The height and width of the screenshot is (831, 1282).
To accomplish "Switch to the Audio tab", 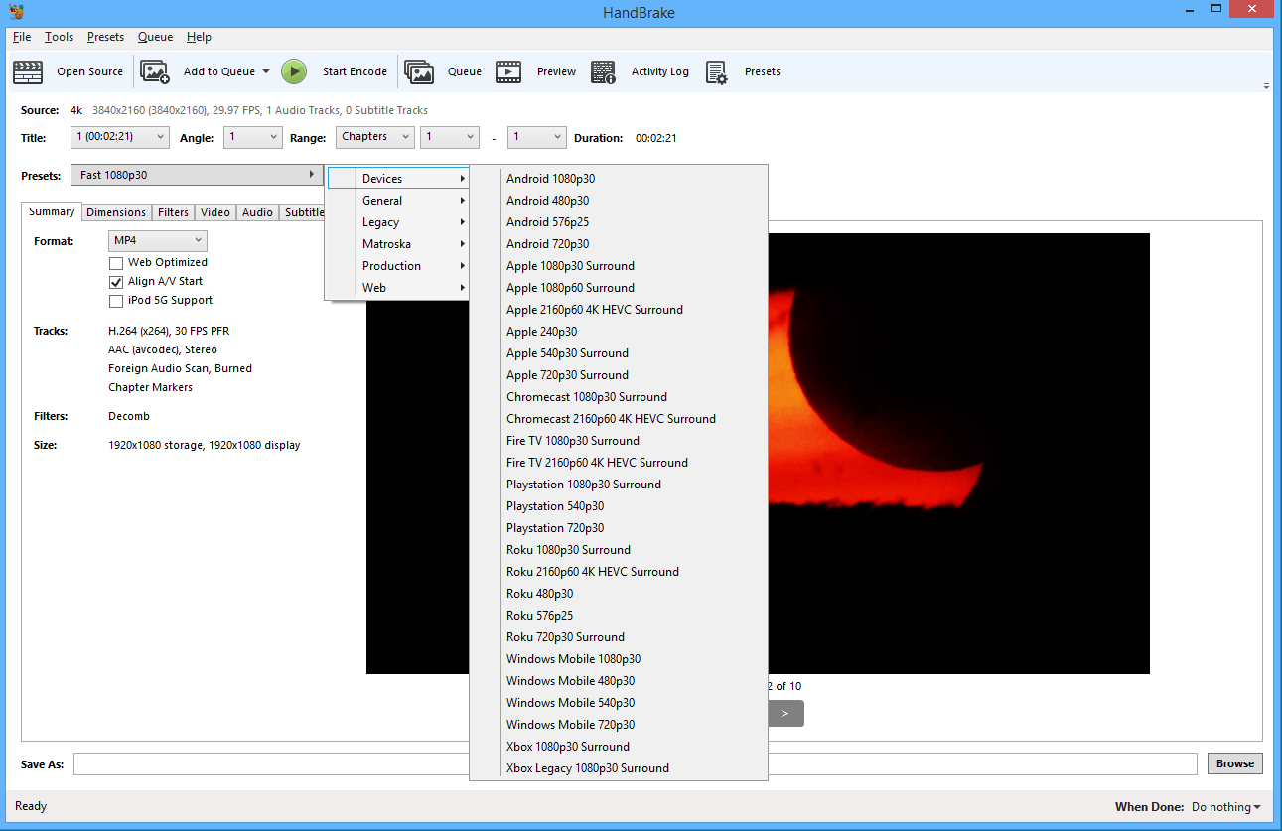I will pos(257,212).
